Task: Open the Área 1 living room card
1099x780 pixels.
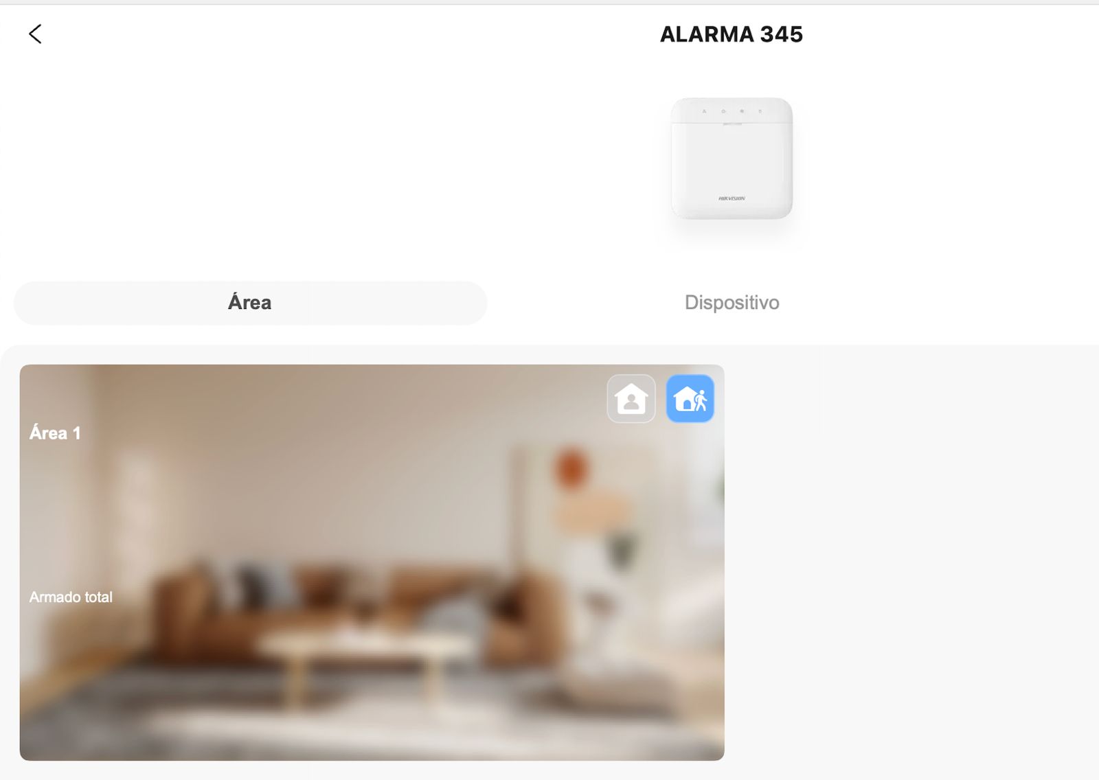Action: [372, 562]
